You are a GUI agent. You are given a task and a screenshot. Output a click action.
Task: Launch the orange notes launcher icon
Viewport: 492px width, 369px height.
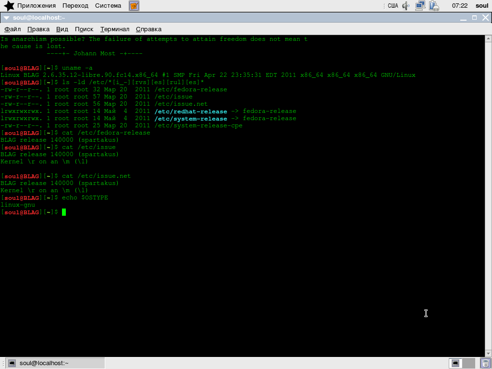(134, 6)
